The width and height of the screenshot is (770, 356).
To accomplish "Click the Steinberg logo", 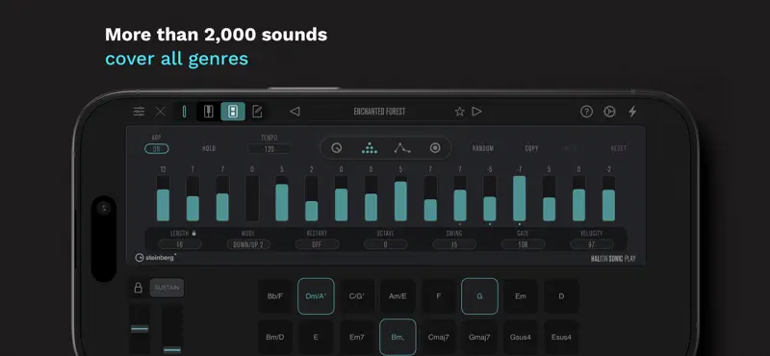I will coord(156,257).
